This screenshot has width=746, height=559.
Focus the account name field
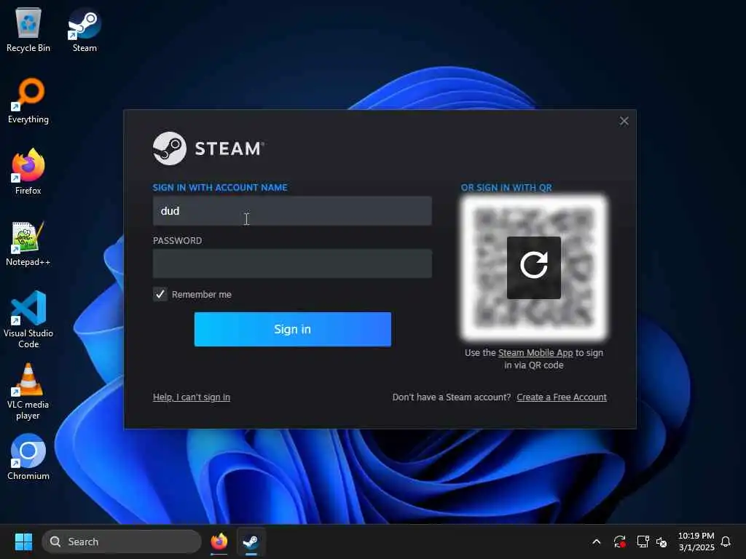[x=292, y=211]
